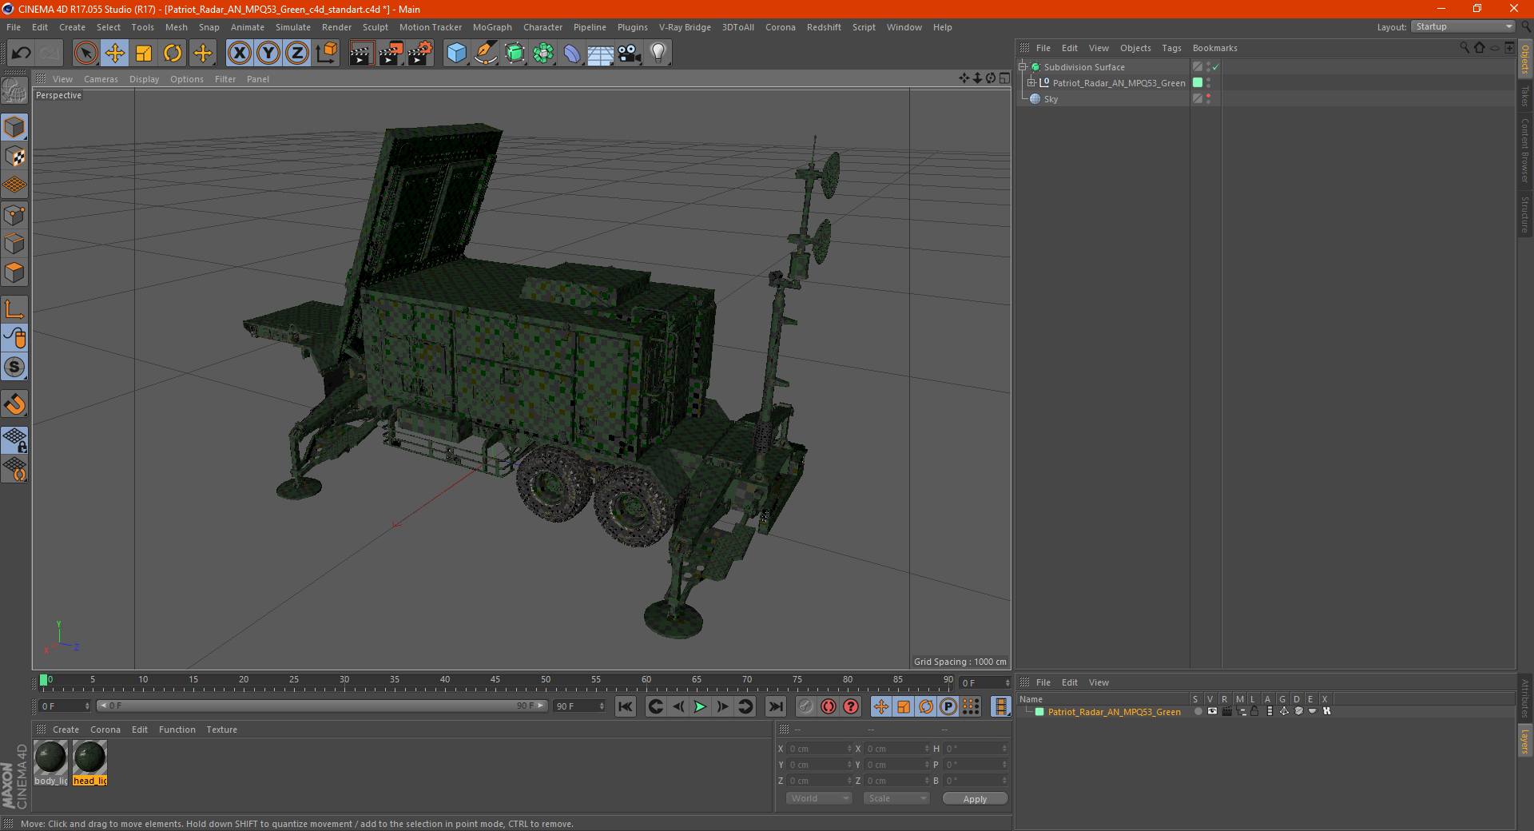The image size is (1534, 831).
Task: Click Patriot_Radar layer color swatch in Objects
Action: pyautogui.click(x=1198, y=82)
